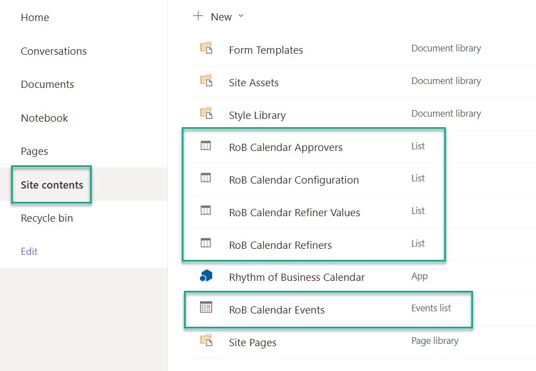Click the Style Library folder icon
The image size is (536, 371).
tap(206, 113)
